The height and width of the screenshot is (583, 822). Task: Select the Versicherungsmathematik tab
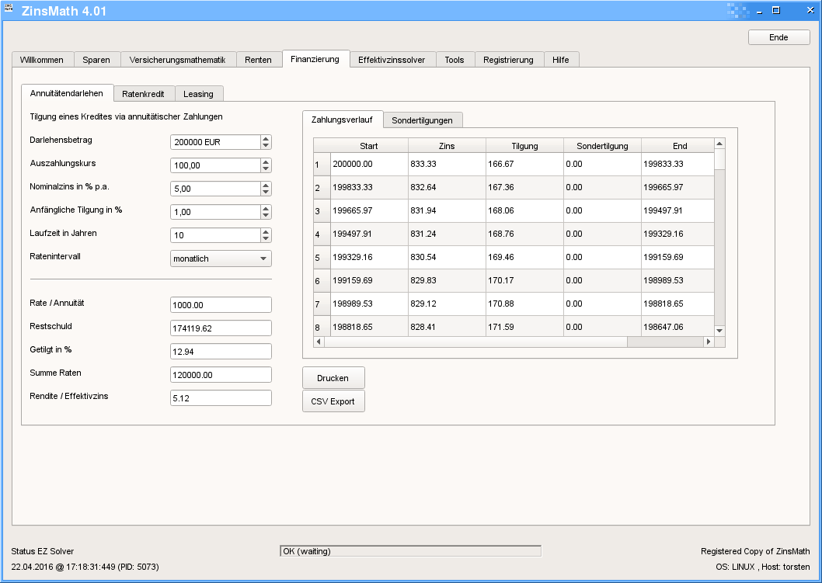point(177,60)
